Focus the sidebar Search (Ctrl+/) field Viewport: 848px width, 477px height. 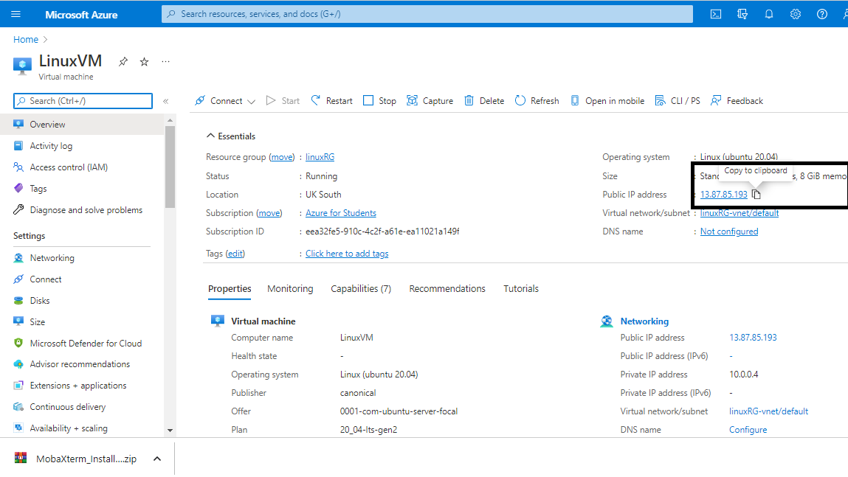point(83,101)
